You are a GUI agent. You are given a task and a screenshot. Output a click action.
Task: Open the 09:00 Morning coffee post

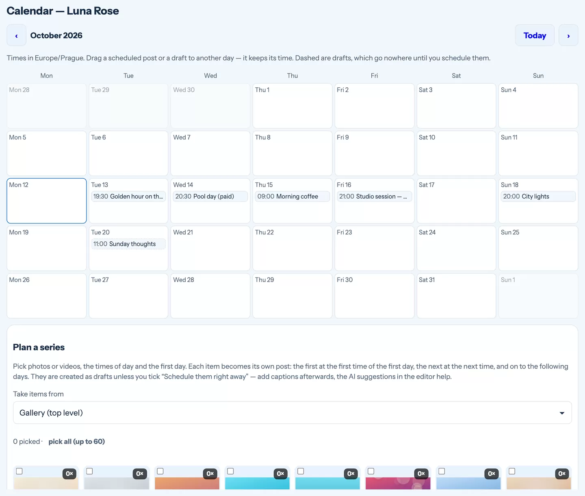pyautogui.click(x=292, y=196)
